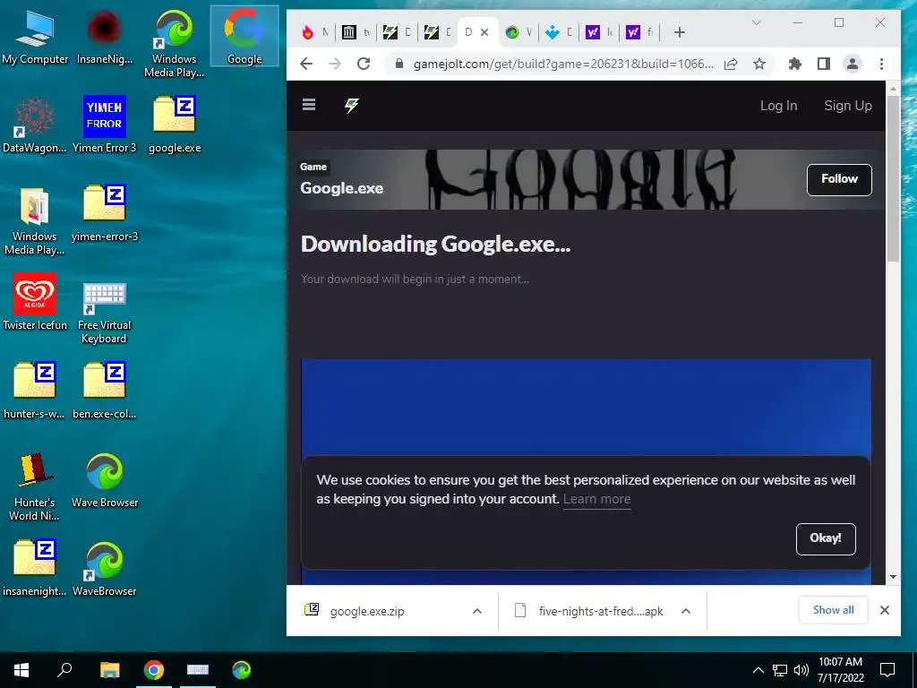
Task: Expand google.exe.zip download options chevron
Action: pyautogui.click(x=477, y=611)
